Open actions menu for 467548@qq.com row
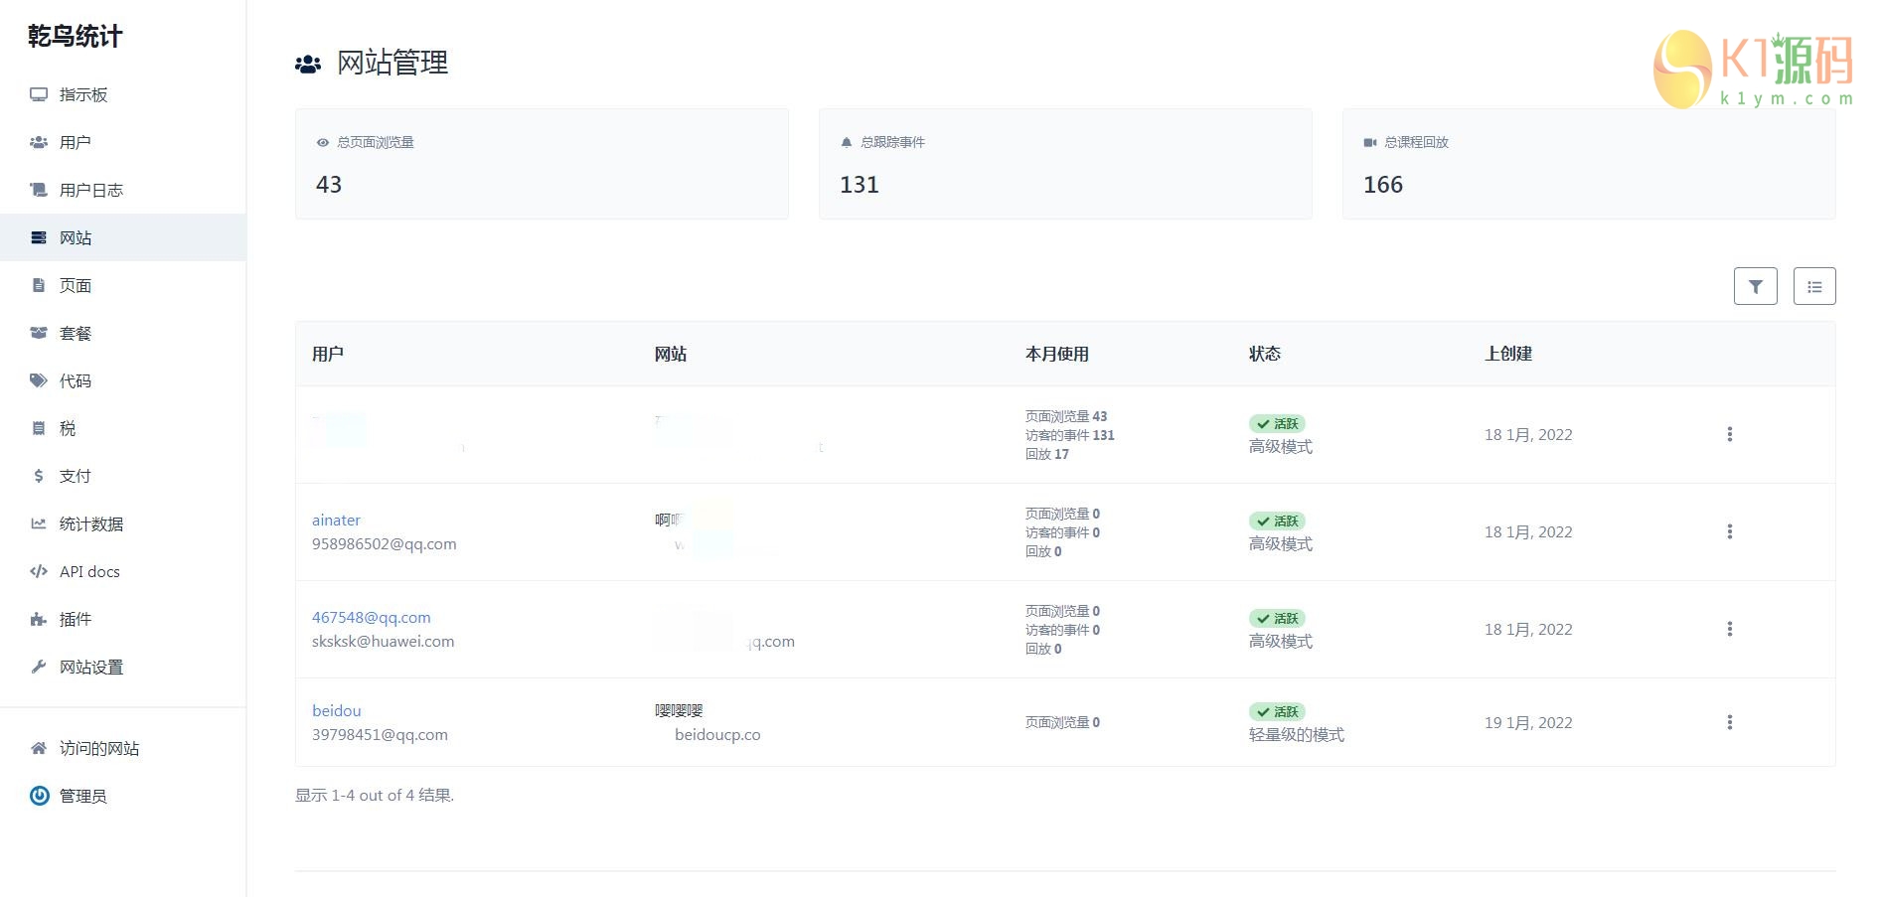1882x897 pixels. click(1730, 629)
